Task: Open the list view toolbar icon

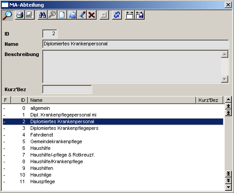Action: click(x=72, y=15)
